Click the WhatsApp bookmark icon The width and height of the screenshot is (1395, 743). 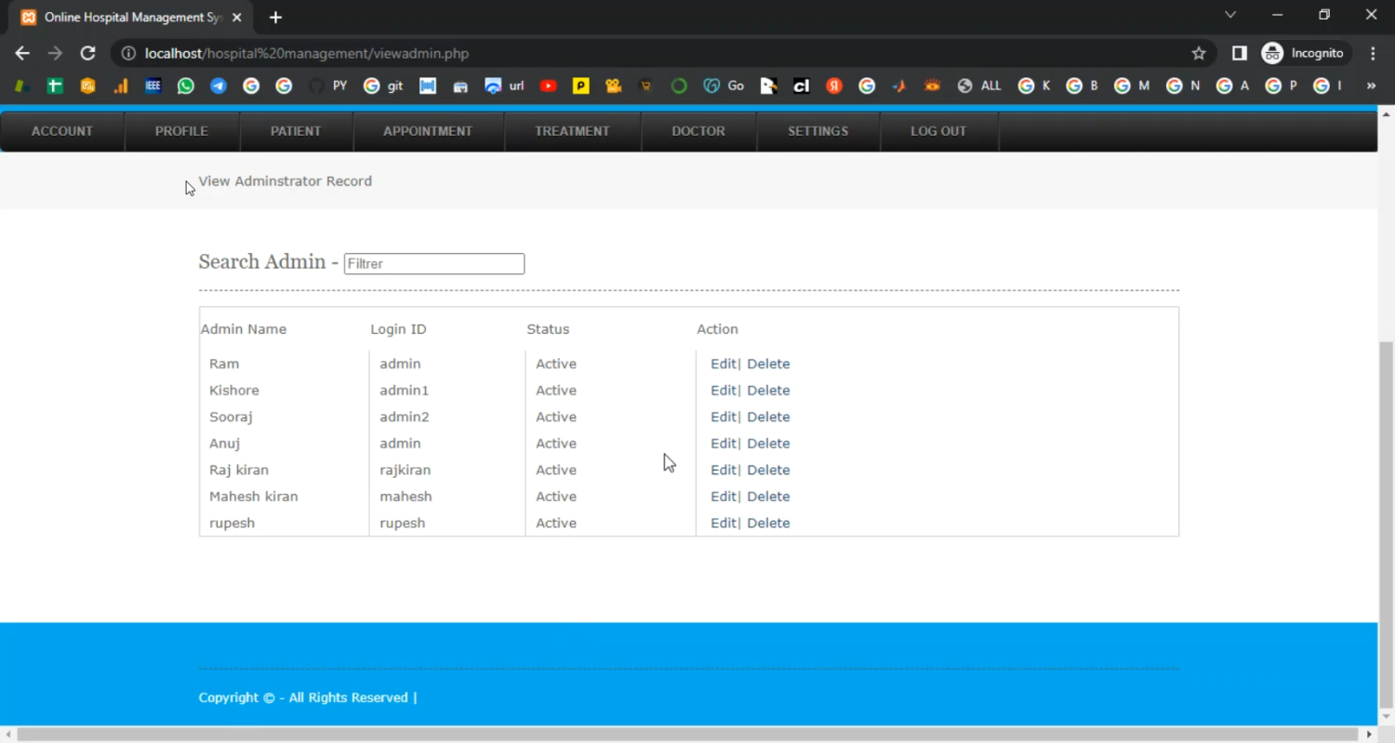click(x=186, y=86)
